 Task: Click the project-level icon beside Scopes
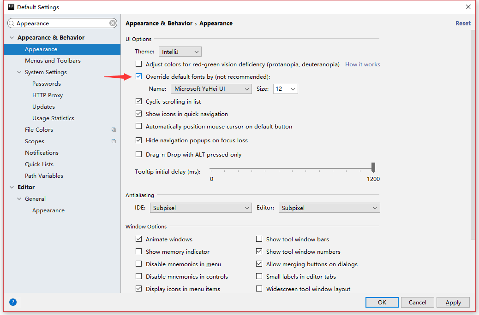[x=114, y=141]
